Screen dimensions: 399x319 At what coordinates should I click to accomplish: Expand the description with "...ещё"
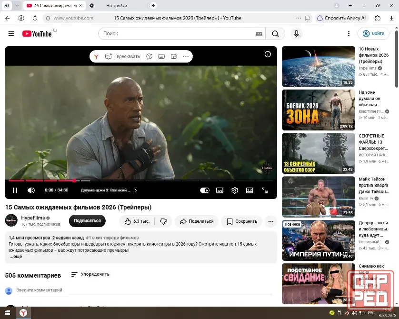click(x=16, y=257)
